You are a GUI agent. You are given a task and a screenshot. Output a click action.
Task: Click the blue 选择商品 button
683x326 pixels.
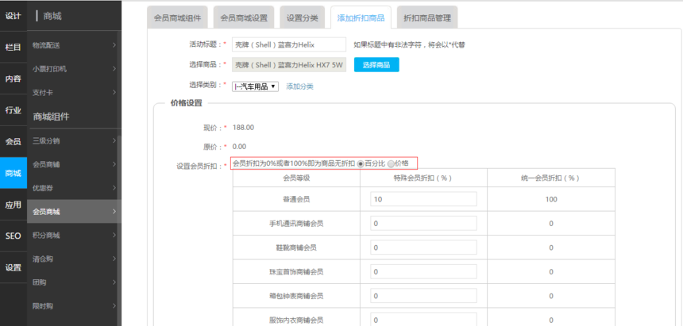(x=376, y=65)
